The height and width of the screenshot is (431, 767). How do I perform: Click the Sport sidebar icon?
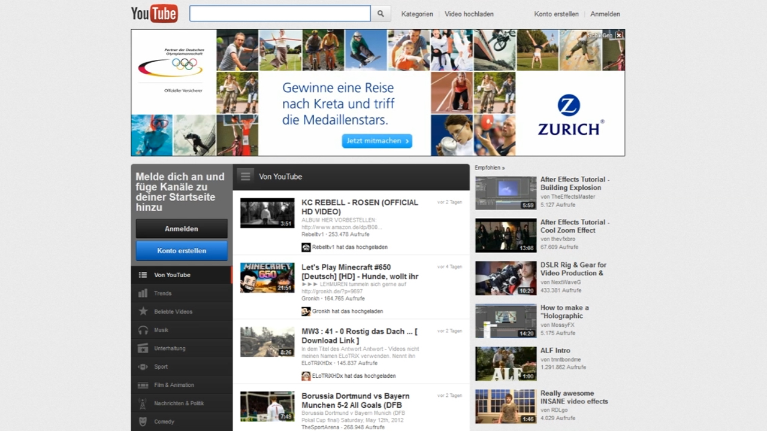pos(143,366)
